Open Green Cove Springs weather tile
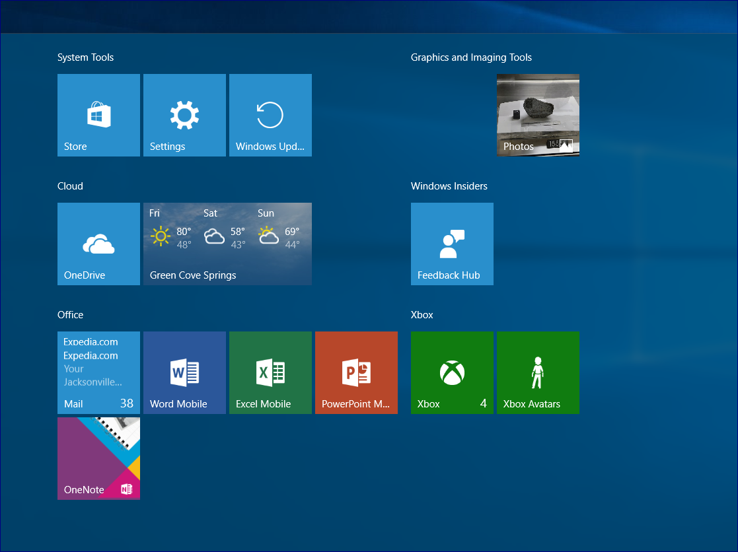 227,244
